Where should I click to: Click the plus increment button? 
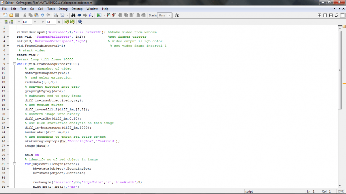pyautogui.click(x=35, y=21)
